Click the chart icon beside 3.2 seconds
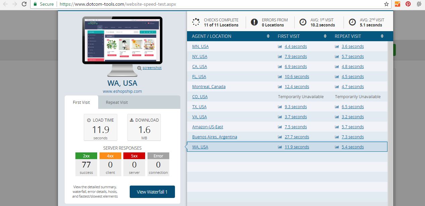 coord(337,117)
